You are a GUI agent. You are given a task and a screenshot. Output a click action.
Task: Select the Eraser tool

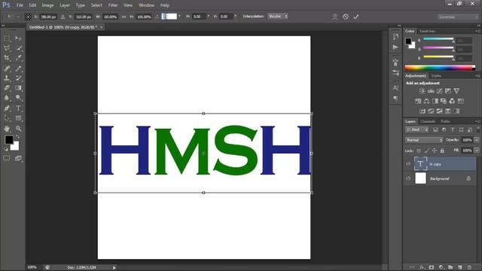[7, 88]
